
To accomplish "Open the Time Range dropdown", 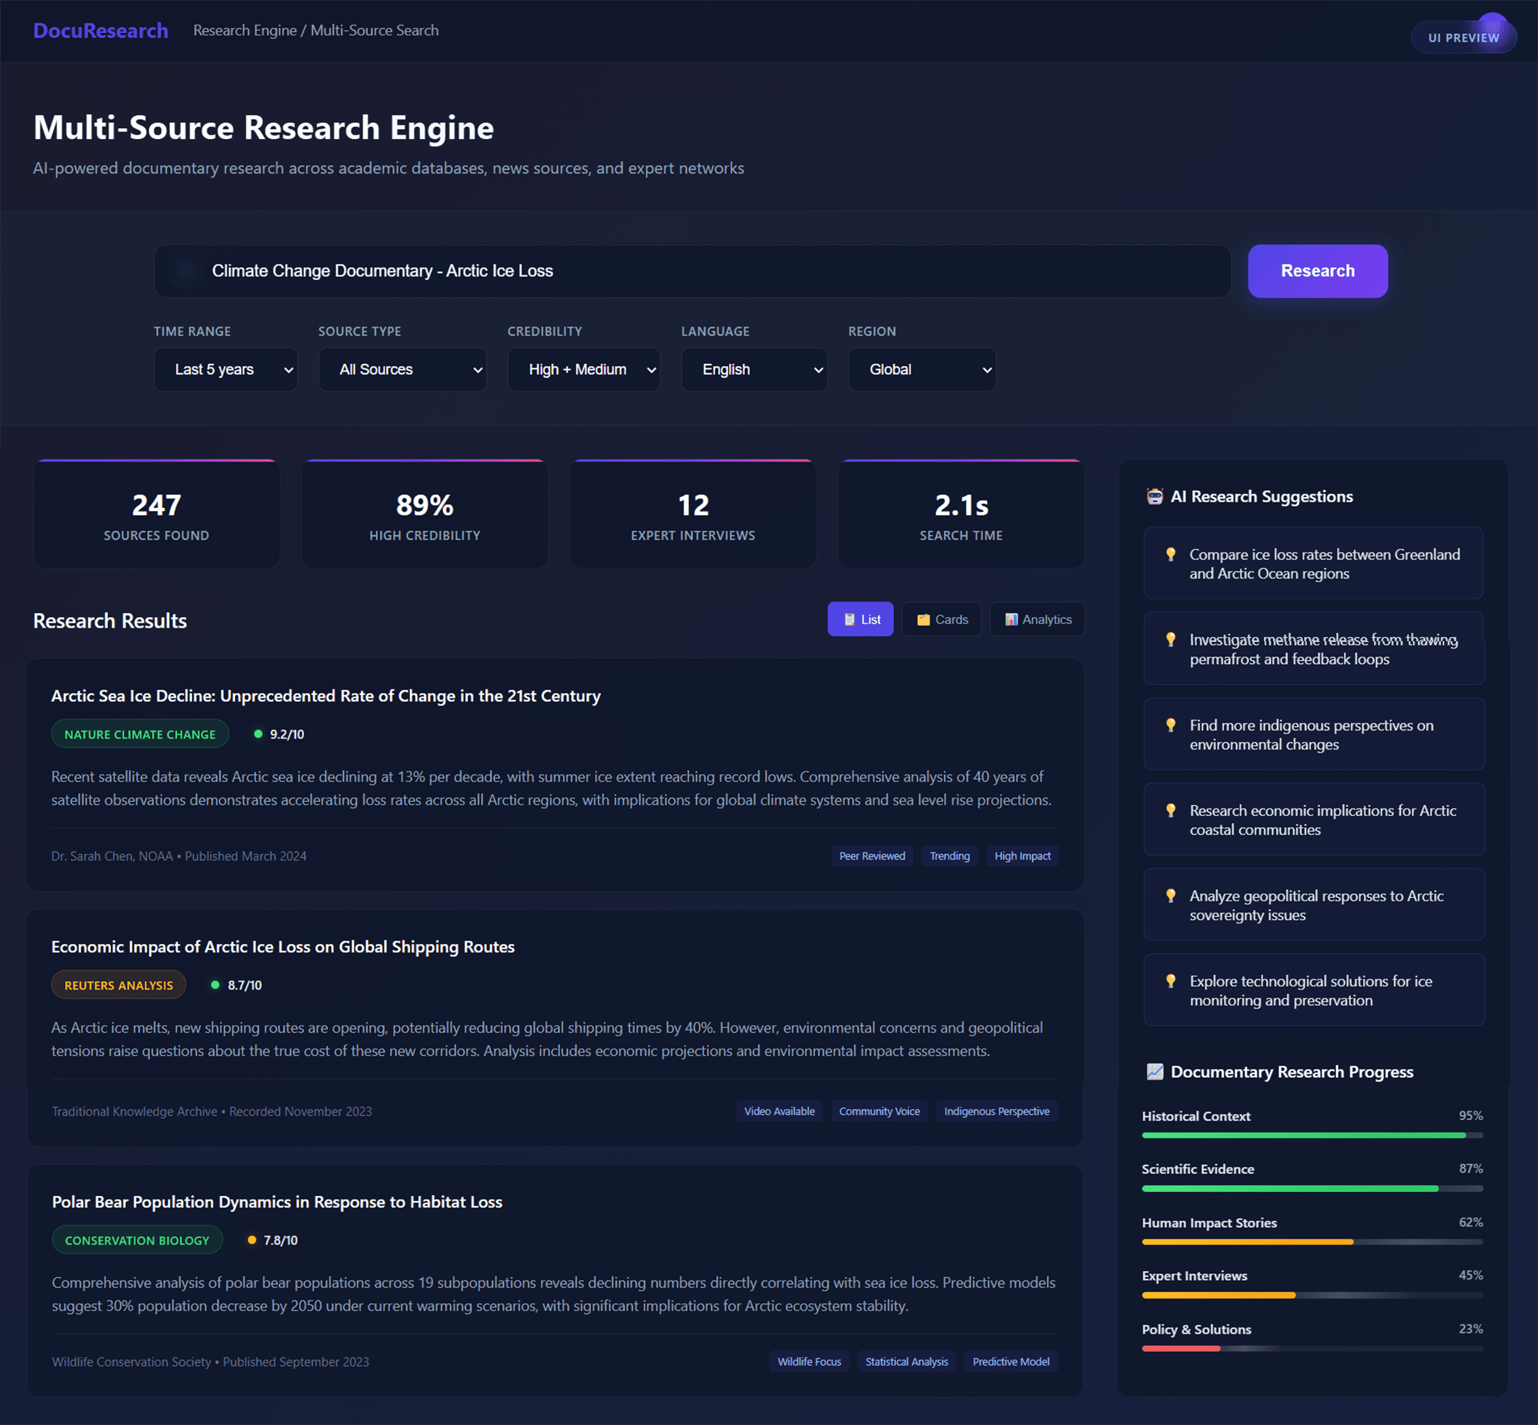I will tap(225, 370).
